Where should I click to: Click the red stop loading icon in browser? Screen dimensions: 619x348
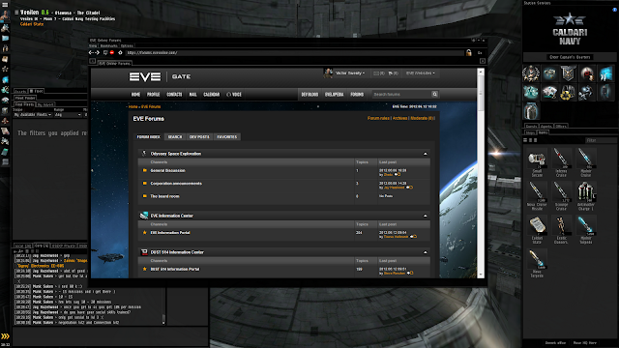pyautogui.click(x=112, y=52)
